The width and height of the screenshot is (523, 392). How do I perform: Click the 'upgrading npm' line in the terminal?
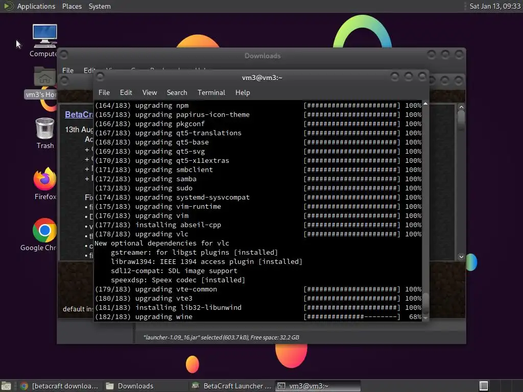pos(258,105)
